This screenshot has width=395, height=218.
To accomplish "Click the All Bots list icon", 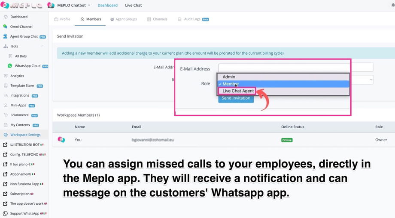I will pyautogui.click(x=10, y=56).
